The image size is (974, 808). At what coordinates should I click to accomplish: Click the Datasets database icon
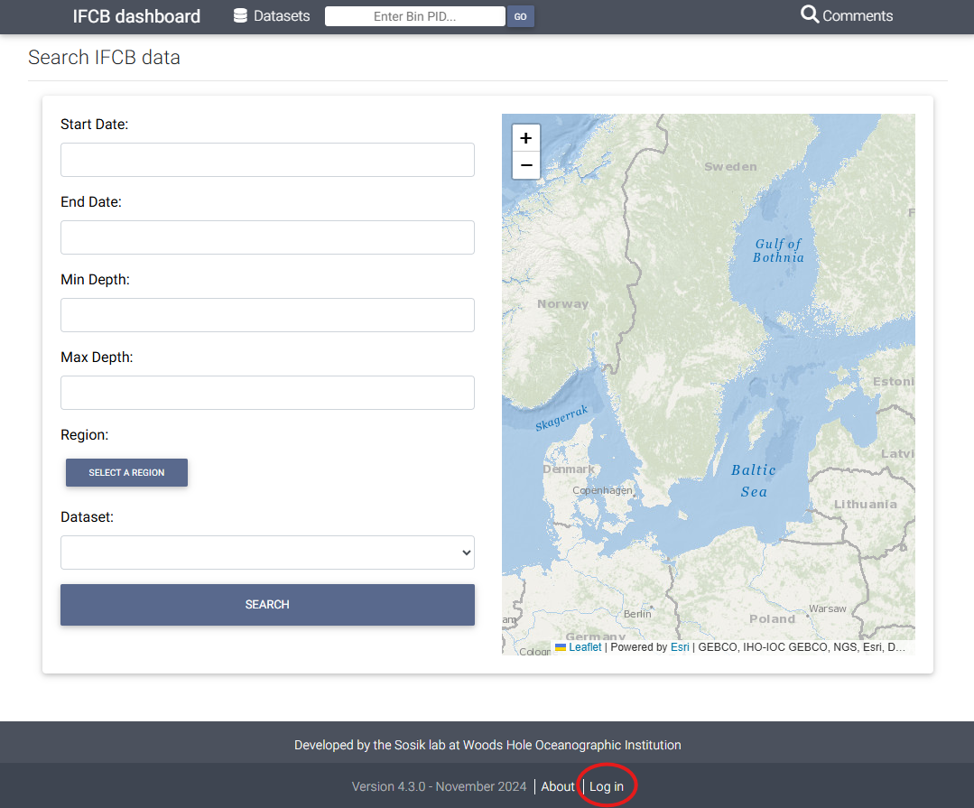[238, 15]
